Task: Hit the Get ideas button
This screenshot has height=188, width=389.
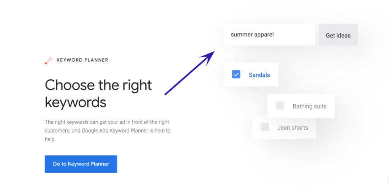Action: 338,35
